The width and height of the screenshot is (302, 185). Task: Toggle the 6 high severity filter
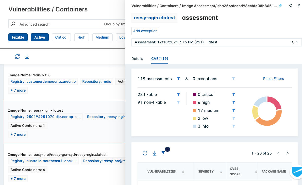coord(234,102)
